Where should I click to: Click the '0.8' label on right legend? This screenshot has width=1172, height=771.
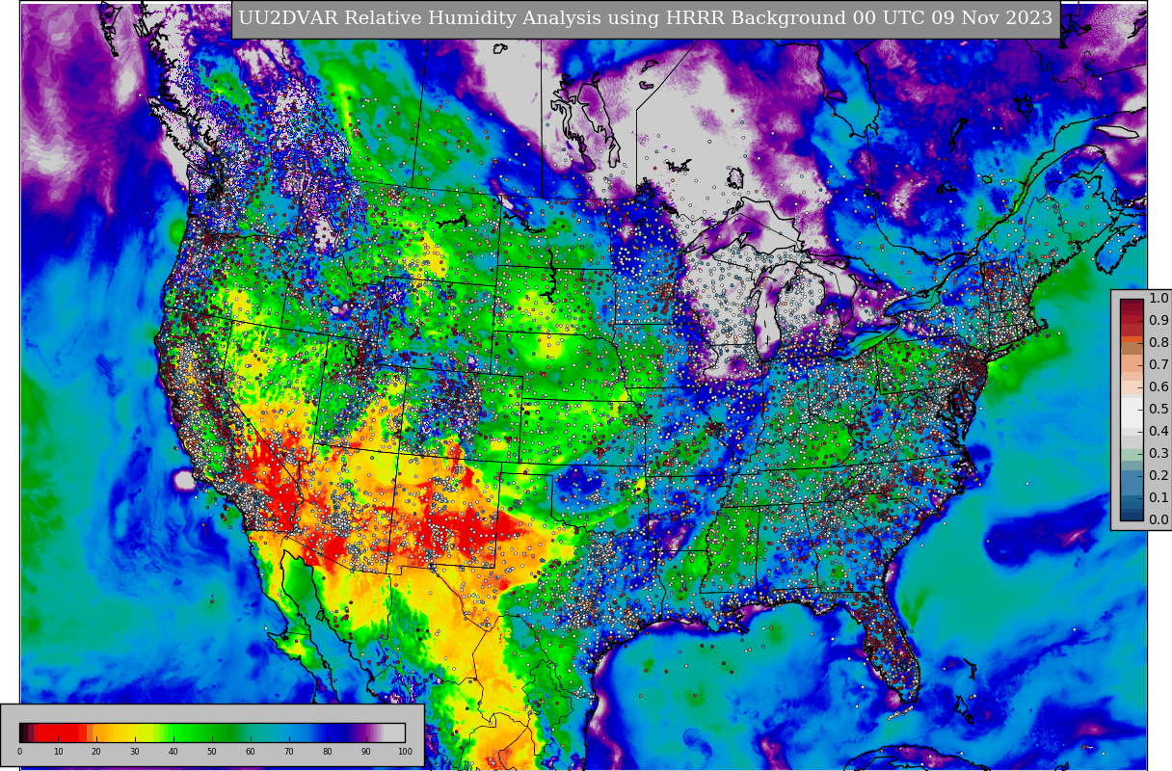(x=1159, y=343)
